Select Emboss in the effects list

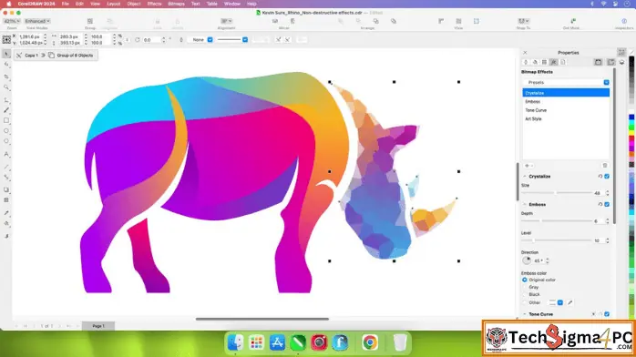[566, 102]
